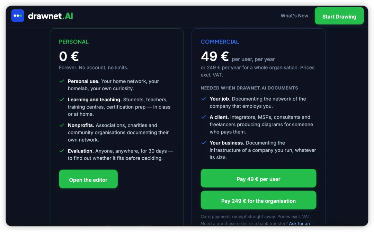Follow the 'Ask for an' link
The height and width of the screenshot is (232, 374).
coord(299,224)
